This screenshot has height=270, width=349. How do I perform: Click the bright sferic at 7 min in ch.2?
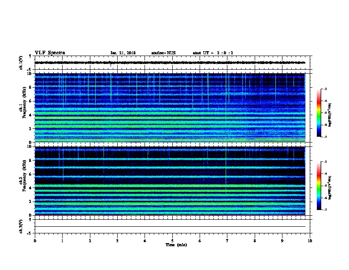coord(226,169)
